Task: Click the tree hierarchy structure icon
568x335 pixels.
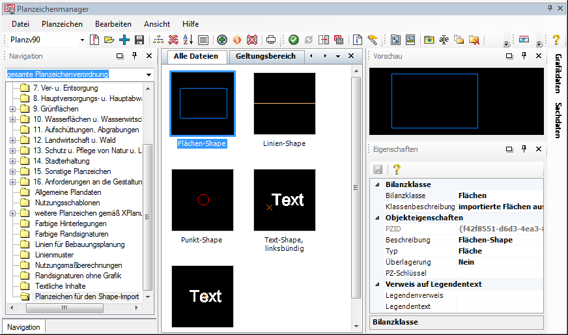Action: [158, 40]
